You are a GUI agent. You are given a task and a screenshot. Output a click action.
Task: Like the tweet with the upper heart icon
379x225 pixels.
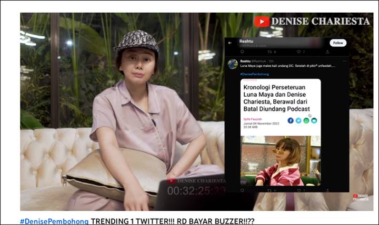click(x=299, y=52)
